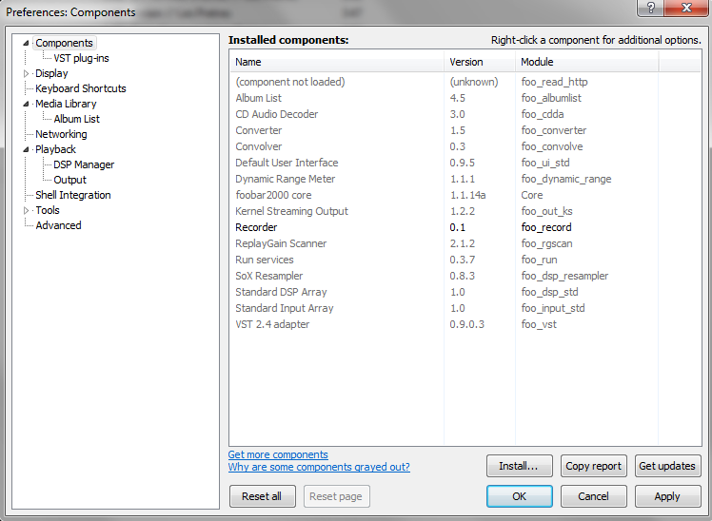This screenshot has width=712, height=521.
Task: Select Components in the preferences tree
Action: [64, 43]
